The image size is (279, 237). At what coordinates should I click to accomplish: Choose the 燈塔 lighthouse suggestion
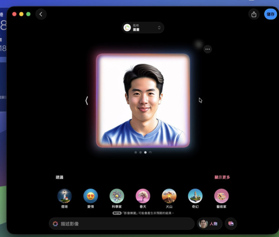(65, 198)
